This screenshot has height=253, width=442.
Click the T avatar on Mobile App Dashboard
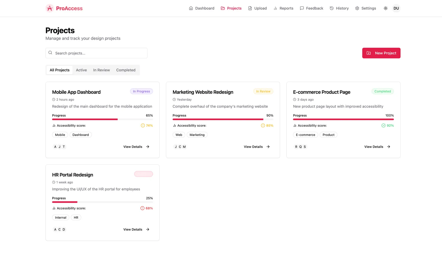click(x=64, y=147)
